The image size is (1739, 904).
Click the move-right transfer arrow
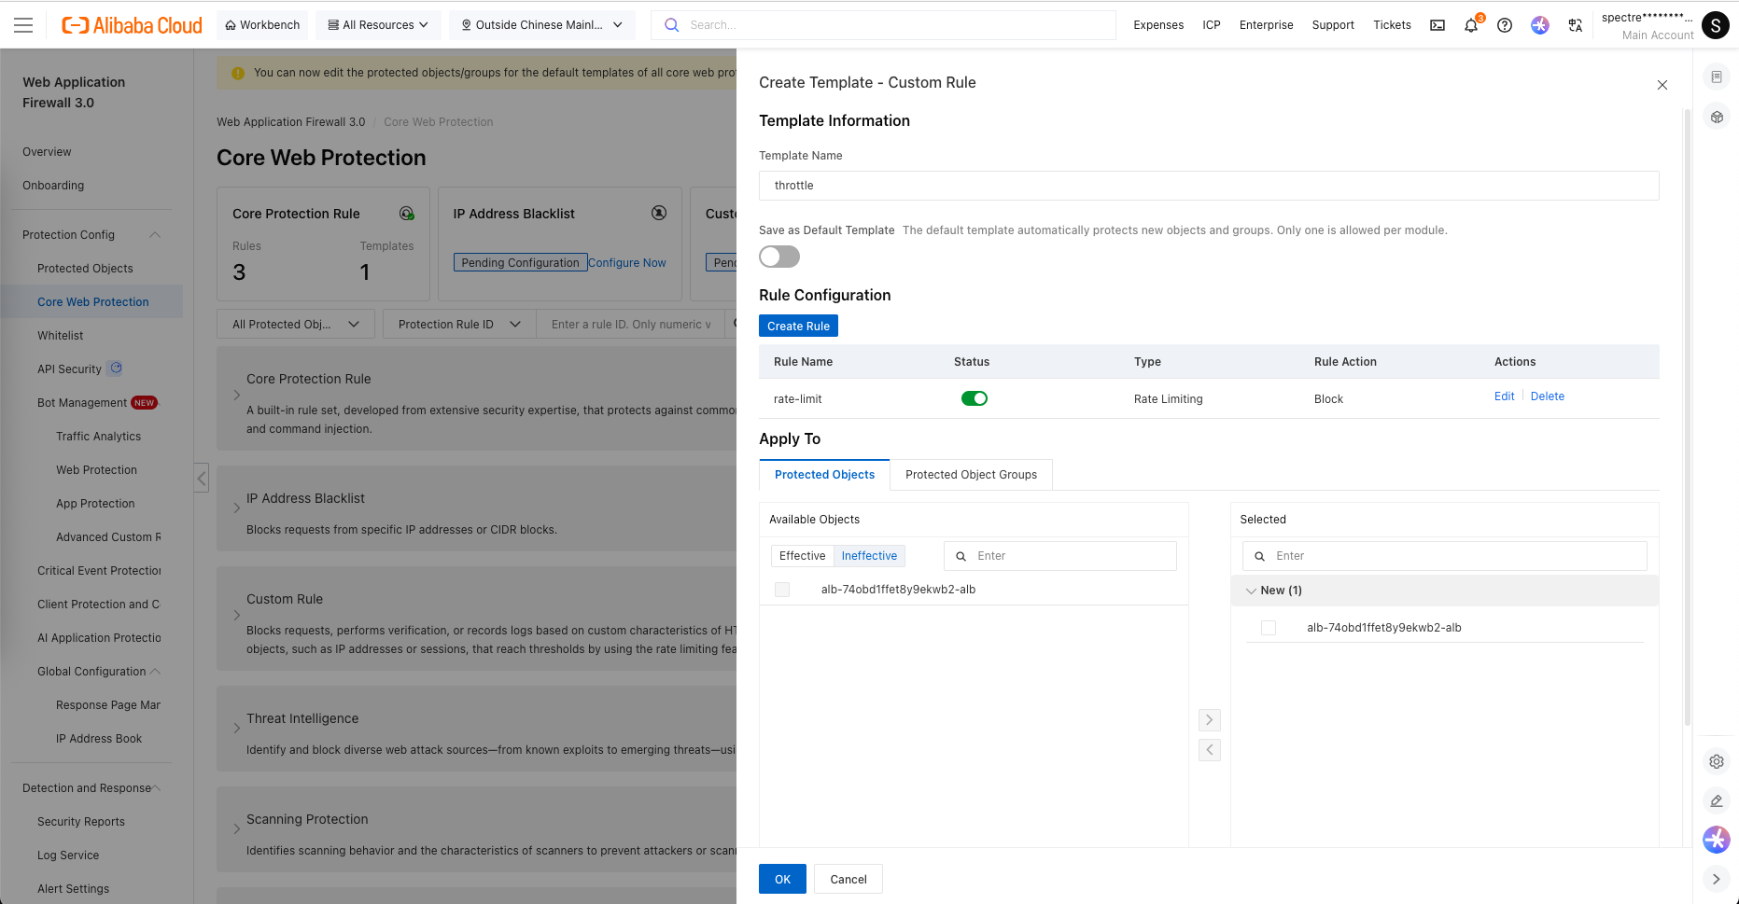[1210, 720]
